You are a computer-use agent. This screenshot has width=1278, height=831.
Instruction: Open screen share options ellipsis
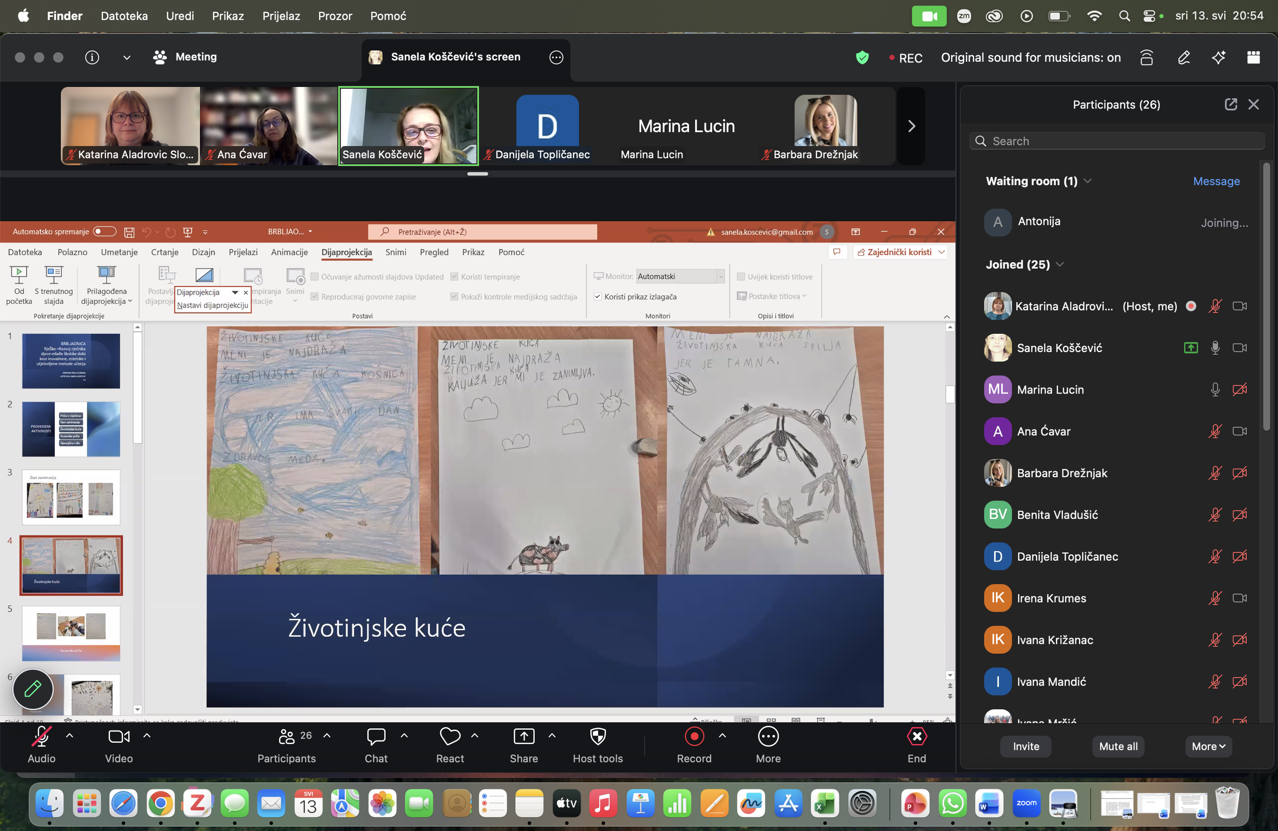(x=556, y=57)
